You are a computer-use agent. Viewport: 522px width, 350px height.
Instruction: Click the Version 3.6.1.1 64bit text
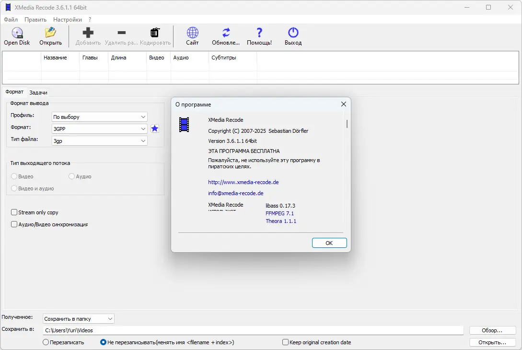[232, 141]
